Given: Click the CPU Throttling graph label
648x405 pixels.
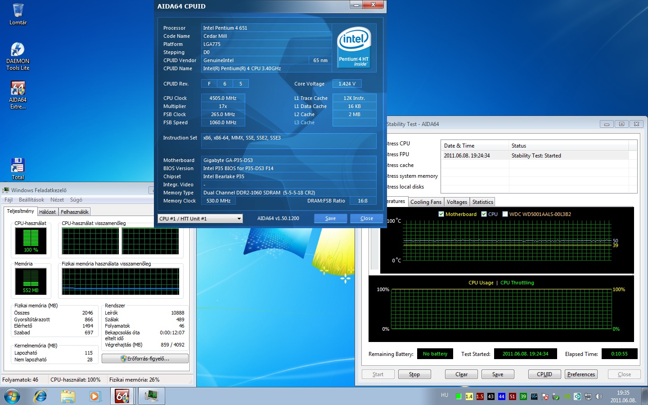Looking at the screenshot, I should pos(517,283).
